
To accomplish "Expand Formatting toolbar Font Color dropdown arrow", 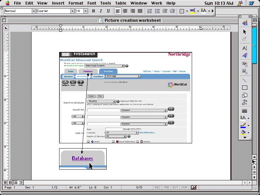I will (209, 11).
